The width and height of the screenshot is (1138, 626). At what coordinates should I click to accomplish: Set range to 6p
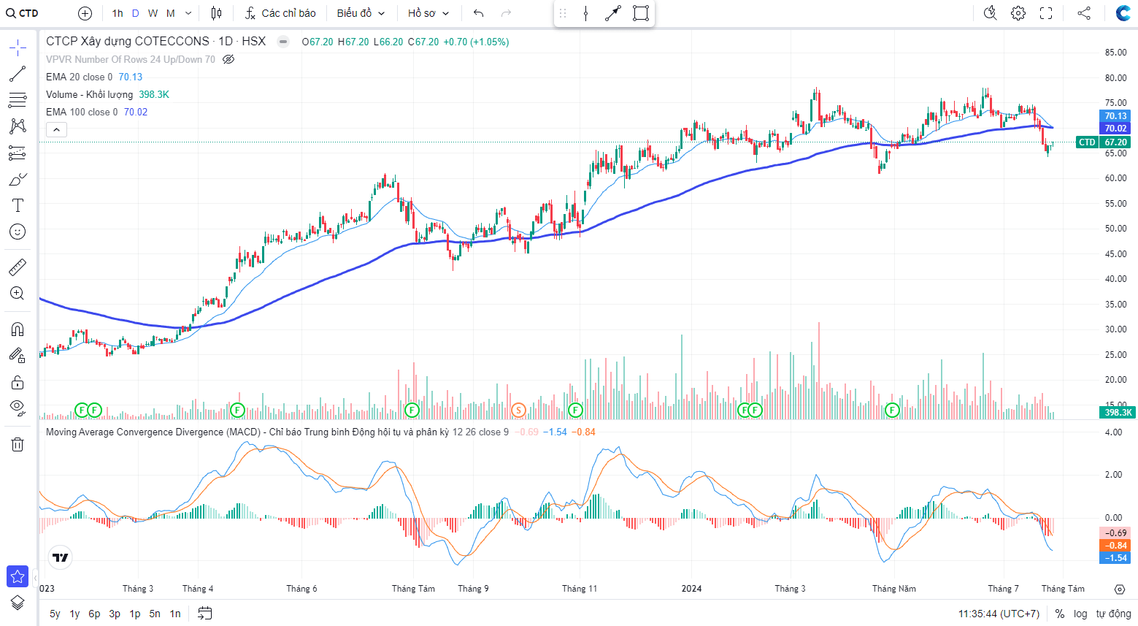pos(94,614)
